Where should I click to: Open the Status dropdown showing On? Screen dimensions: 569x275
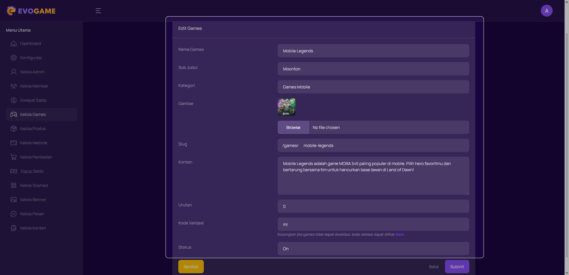(373, 249)
